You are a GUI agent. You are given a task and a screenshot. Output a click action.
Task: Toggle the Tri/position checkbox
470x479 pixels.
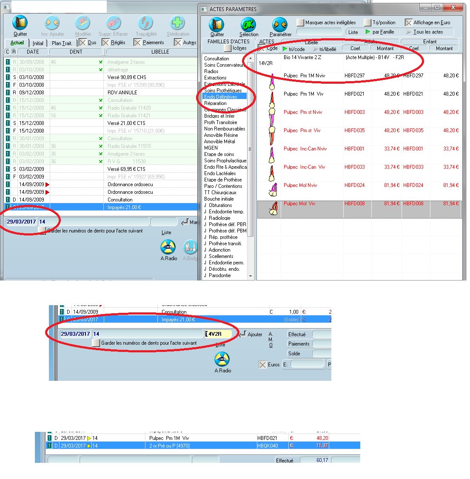click(x=367, y=23)
